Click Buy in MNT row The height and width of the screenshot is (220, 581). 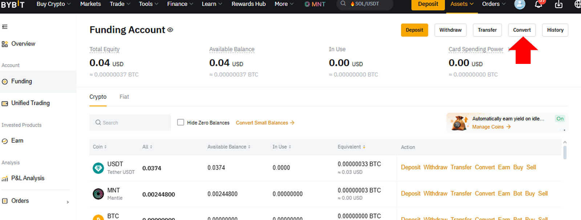pos(530,194)
